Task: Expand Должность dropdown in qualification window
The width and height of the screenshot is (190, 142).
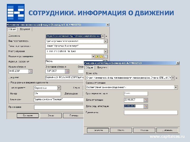Action: (103, 36)
